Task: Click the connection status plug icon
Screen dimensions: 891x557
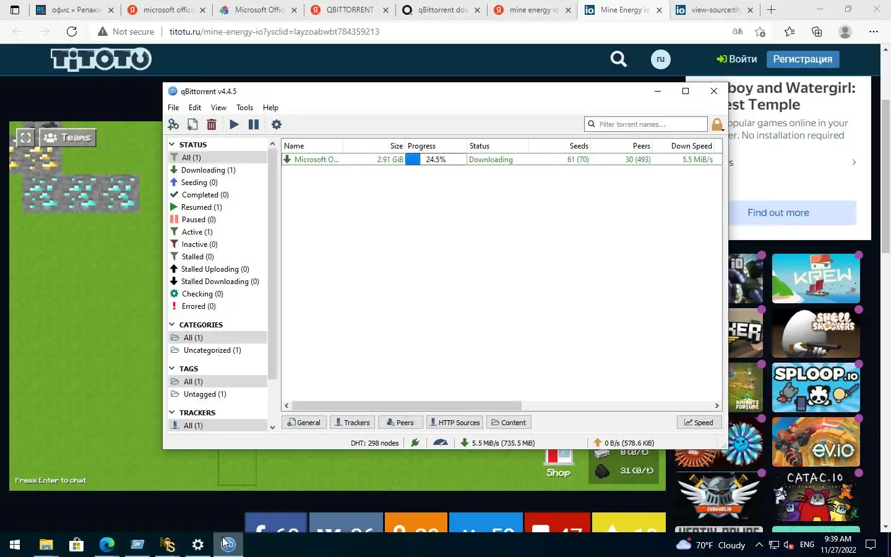Action: [x=415, y=443]
